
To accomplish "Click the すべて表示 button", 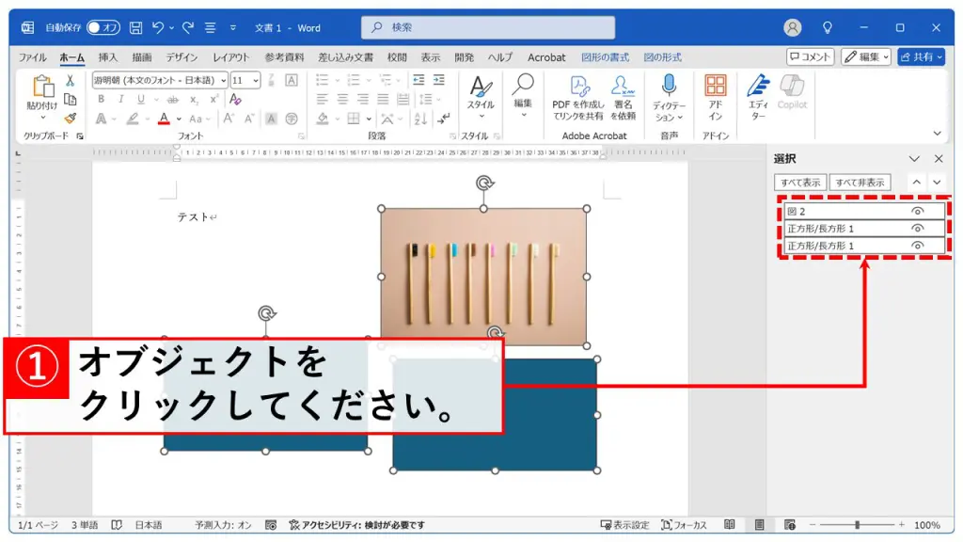I will [799, 183].
